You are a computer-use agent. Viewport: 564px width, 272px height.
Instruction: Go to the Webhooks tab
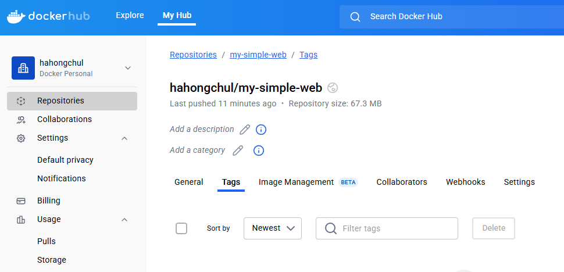465,182
